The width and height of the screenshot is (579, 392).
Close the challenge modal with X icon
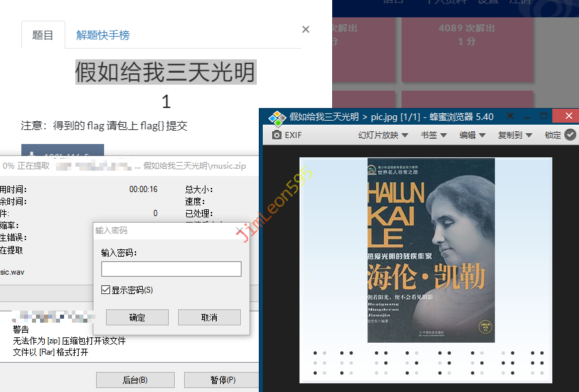pos(306,29)
